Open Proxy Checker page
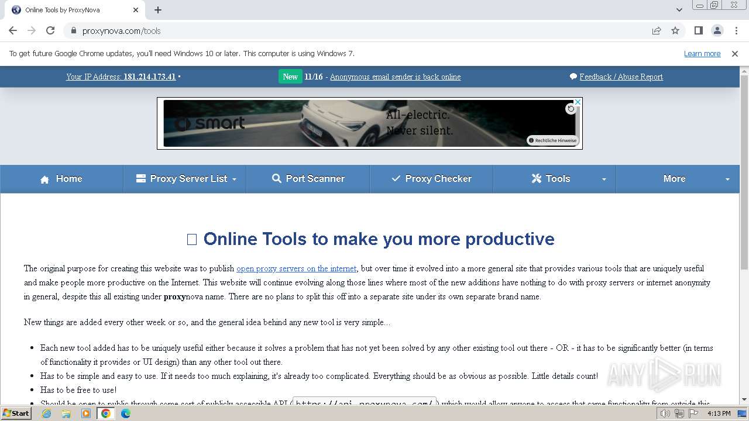This screenshot has width=749, height=421. 431,178
